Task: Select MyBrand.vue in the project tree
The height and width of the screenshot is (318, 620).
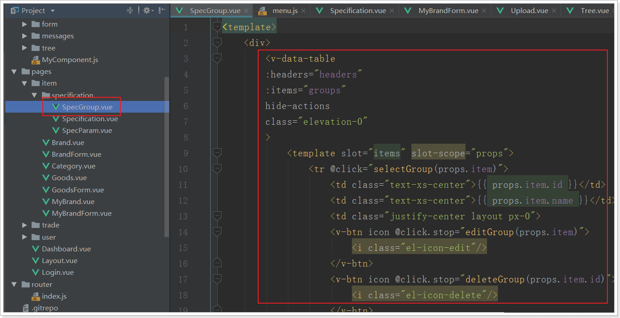Action: tap(73, 202)
